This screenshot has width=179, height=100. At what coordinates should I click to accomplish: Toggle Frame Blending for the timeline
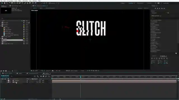tap(44, 76)
